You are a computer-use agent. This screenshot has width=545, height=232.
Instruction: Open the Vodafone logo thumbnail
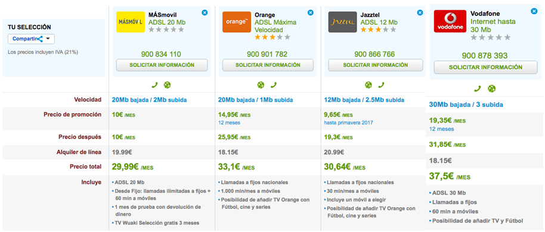(450, 21)
